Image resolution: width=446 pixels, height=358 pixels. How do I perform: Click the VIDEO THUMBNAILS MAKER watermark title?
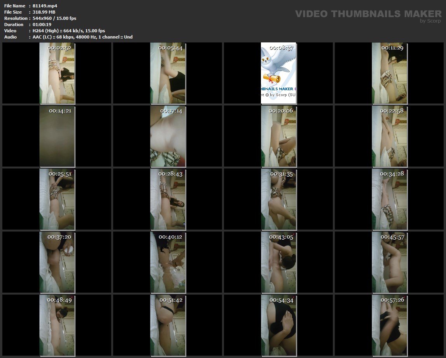(368, 14)
